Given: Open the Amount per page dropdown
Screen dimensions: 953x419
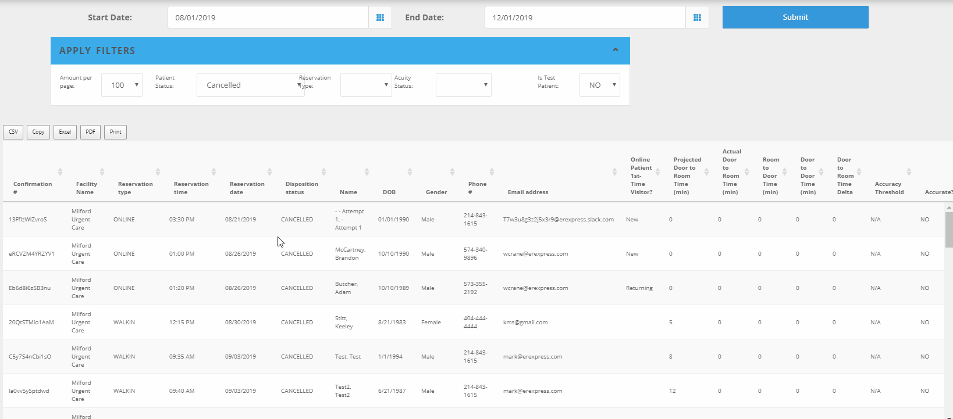Looking at the screenshot, I should 122,85.
